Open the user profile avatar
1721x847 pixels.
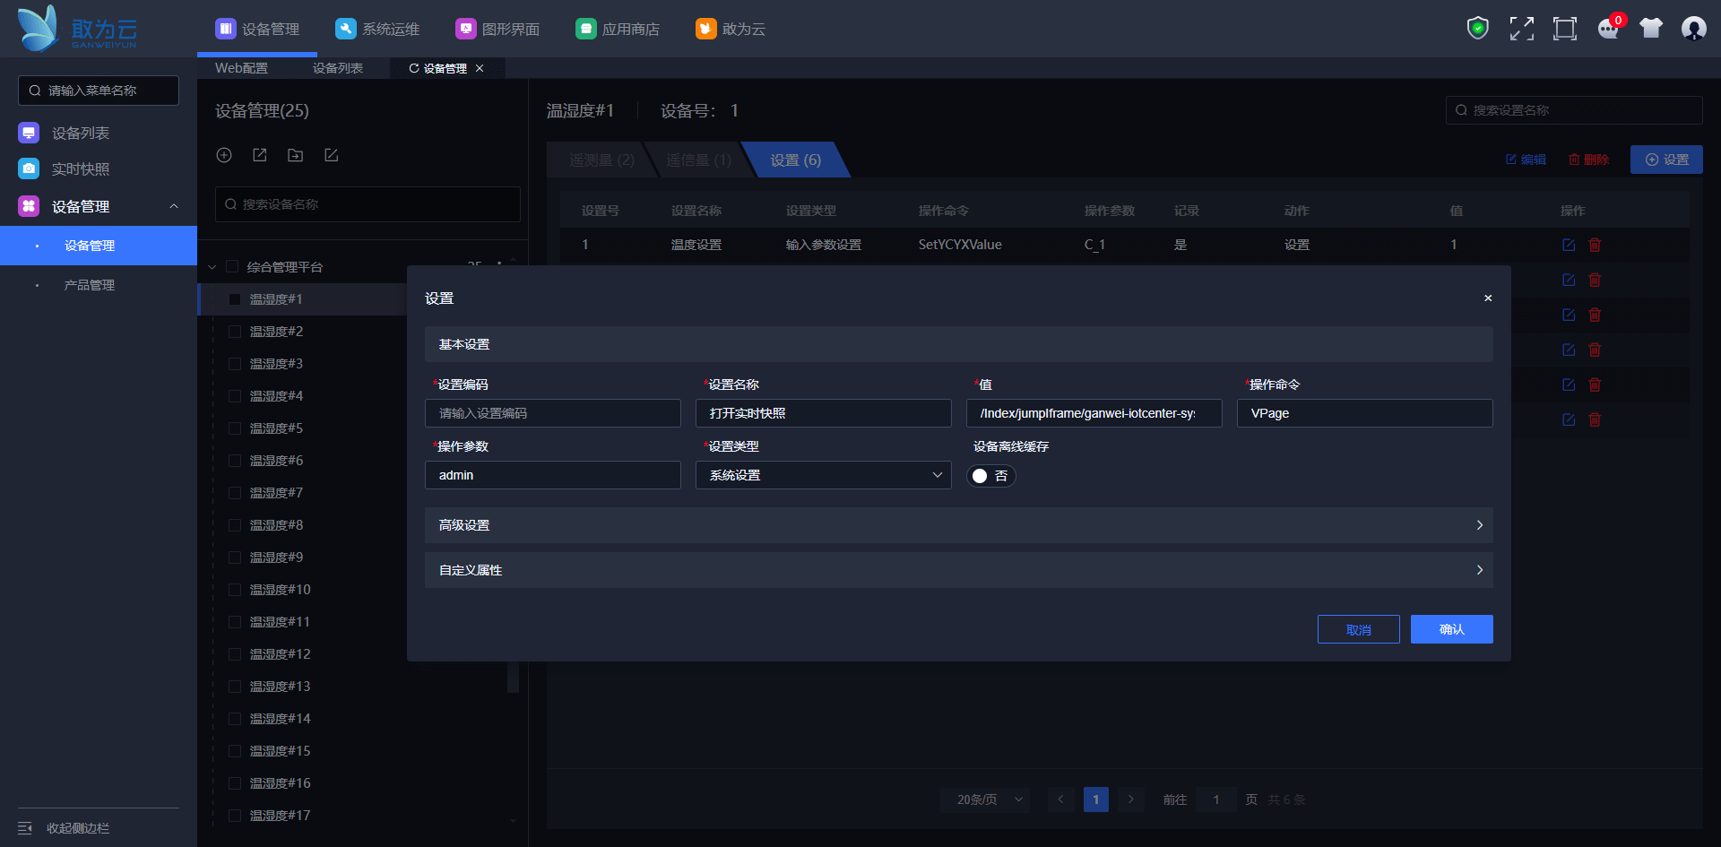pos(1693,29)
